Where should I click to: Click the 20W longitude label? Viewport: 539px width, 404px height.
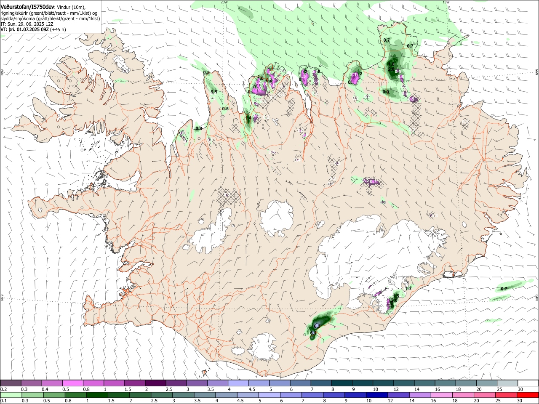pyautogui.click(x=224, y=2)
